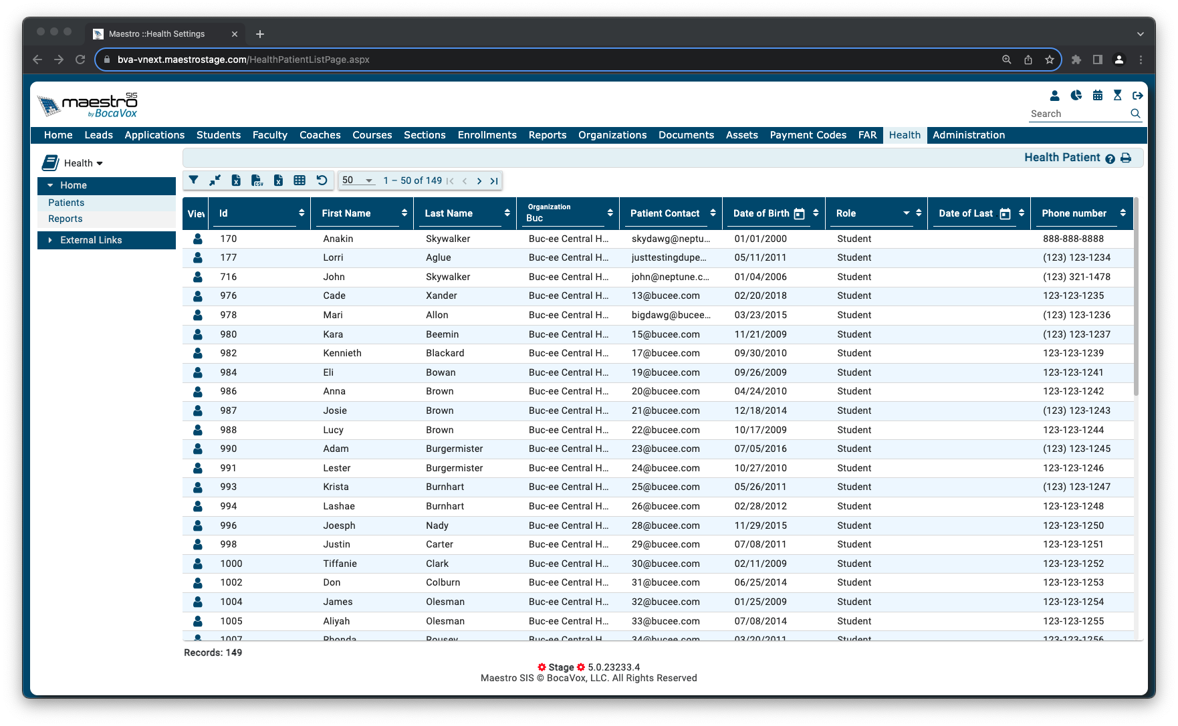Open the Students menu item
The height and width of the screenshot is (726, 1178).
(219, 135)
